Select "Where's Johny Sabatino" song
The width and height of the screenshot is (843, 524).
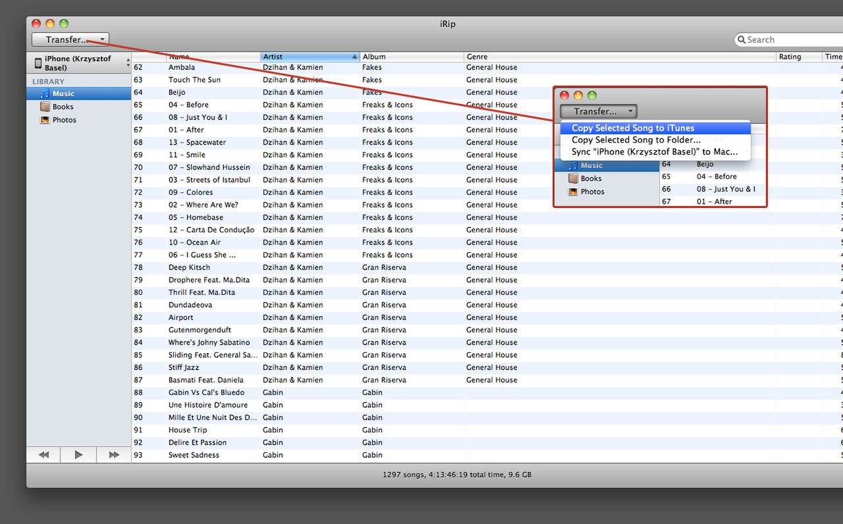(x=209, y=342)
